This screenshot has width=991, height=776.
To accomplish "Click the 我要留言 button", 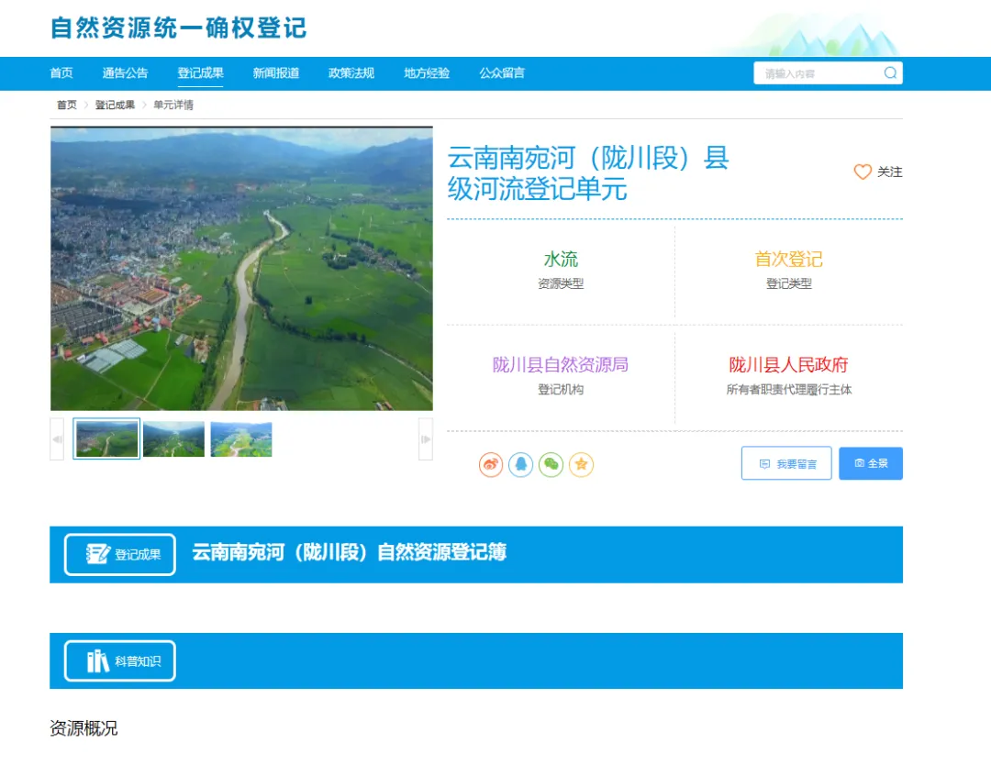I will 786,463.
